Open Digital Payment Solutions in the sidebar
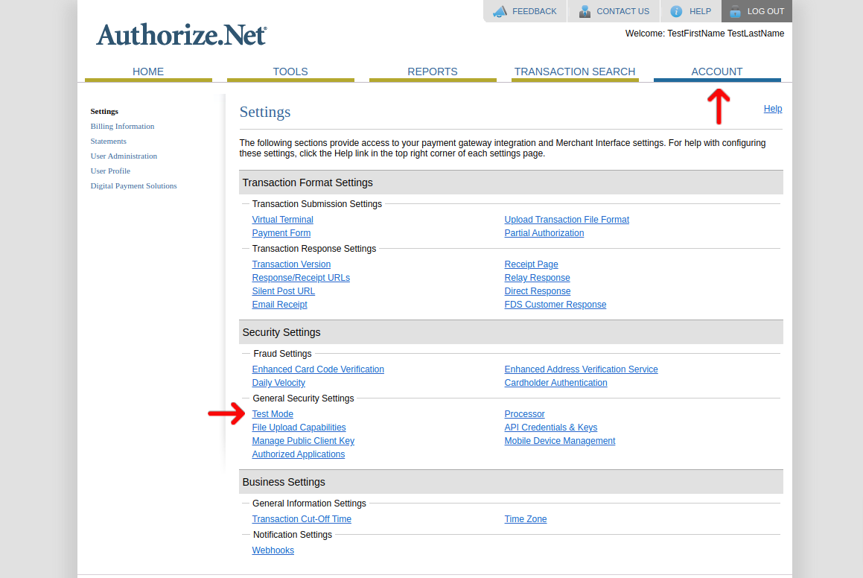 (134, 185)
